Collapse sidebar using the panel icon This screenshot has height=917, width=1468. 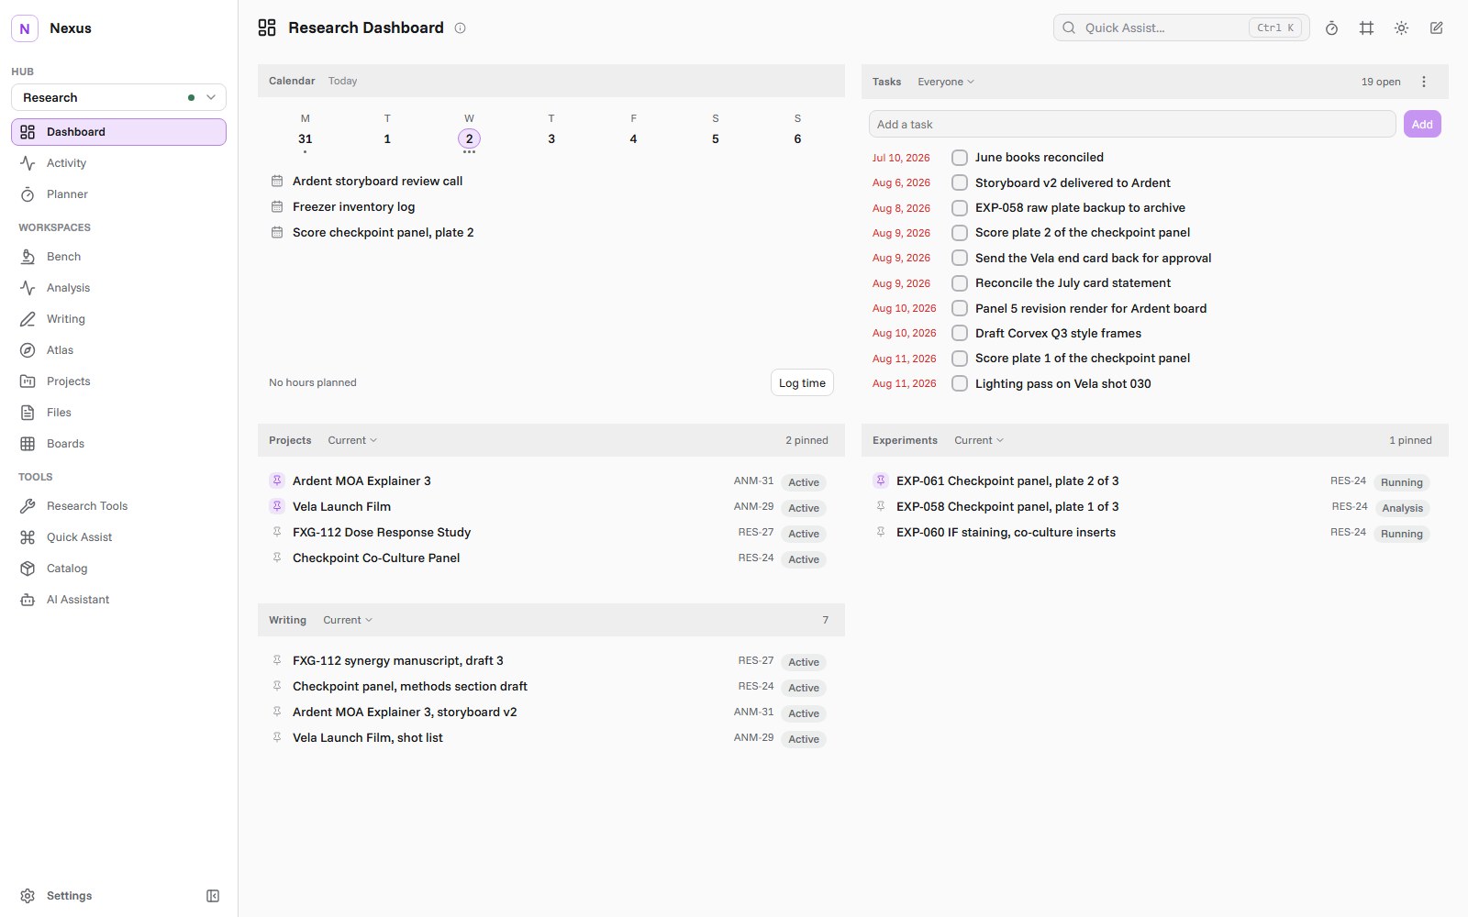213,896
